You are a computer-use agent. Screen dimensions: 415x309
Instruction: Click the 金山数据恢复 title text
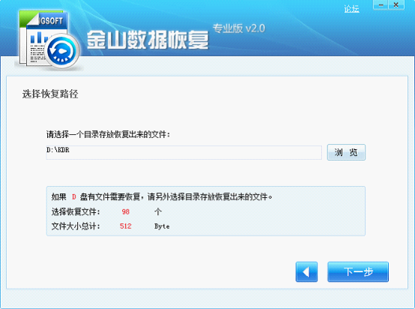[x=148, y=40]
